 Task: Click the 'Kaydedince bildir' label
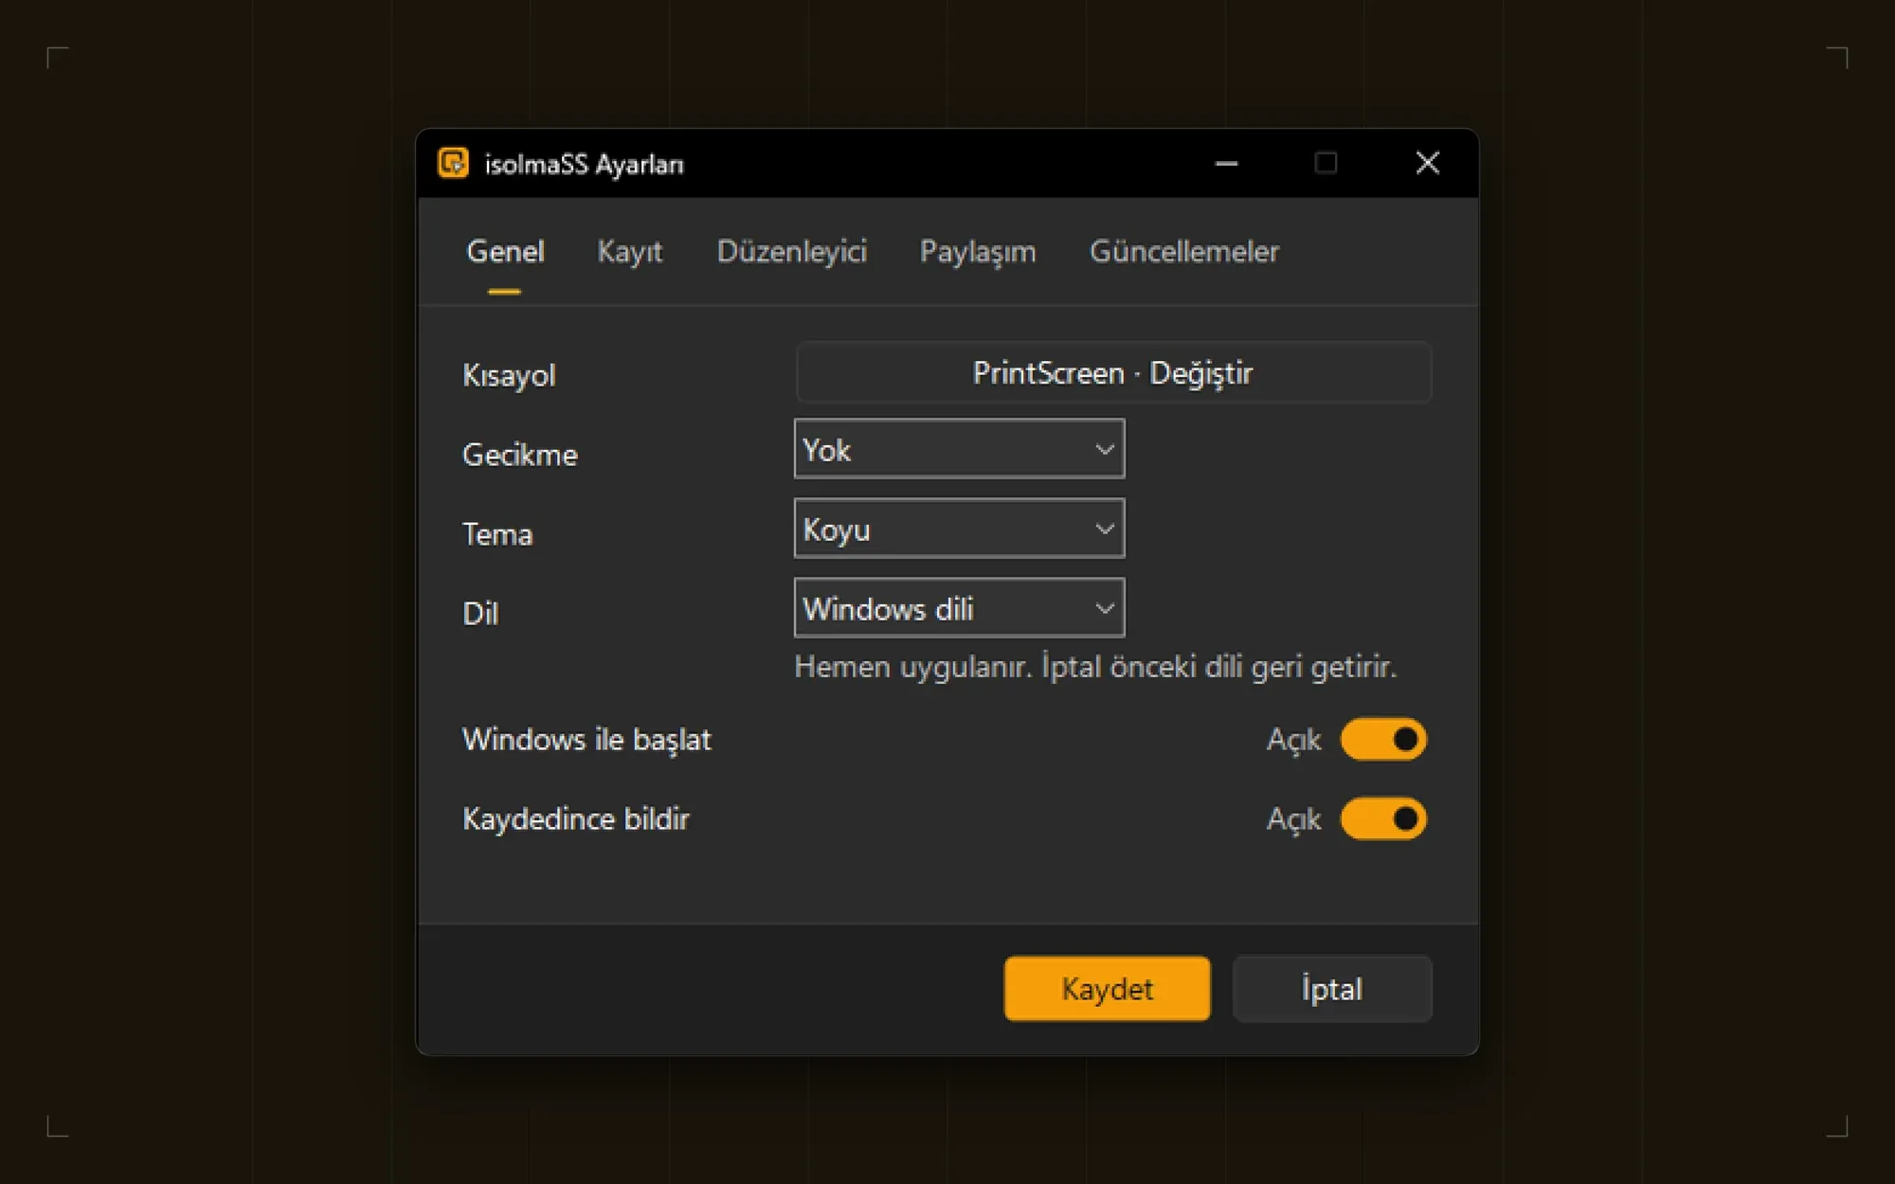575,819
